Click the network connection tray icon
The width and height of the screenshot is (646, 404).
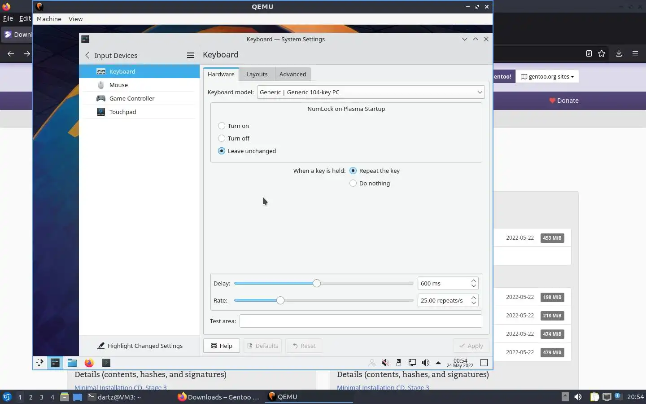[x=412, y=363]
